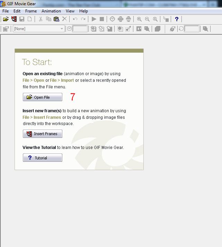The width and height of the screenshot is (222, 247).
Task: Click the blue question mark Help toolbar icon
Action: [177, 19]
